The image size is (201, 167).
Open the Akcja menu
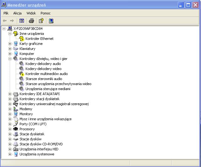pyautogui.click(x=17, y=13)
